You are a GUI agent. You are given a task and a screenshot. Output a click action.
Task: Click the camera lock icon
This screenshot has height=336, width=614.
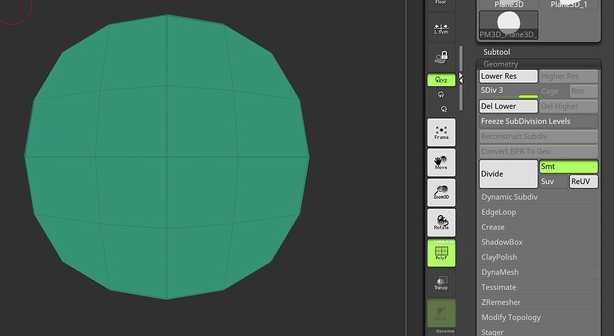tap(441, 57)
